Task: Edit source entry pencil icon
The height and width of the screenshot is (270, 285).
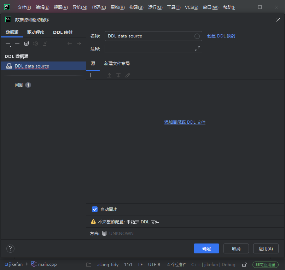Action: click(x=128, y=75)
